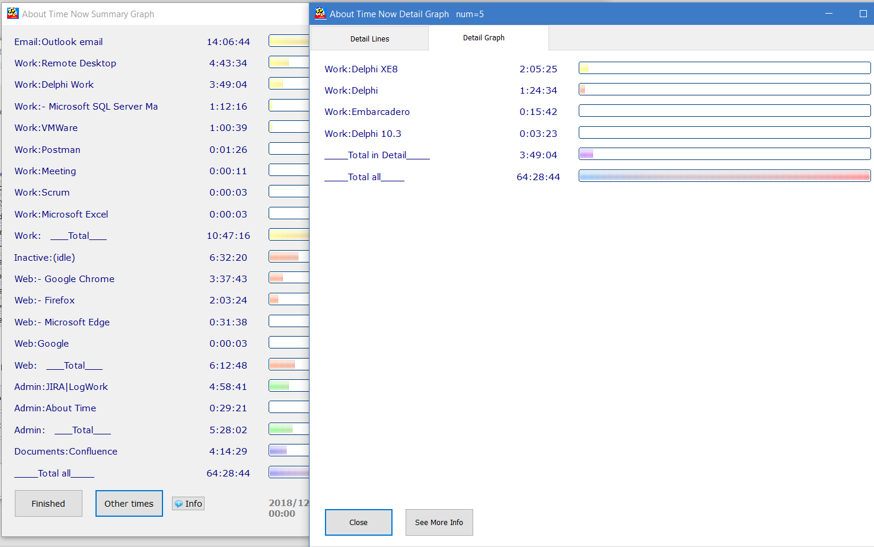Screen dimensions: 874x547
Task: Click the Info button's blue icon
Action: pos(178,504)
